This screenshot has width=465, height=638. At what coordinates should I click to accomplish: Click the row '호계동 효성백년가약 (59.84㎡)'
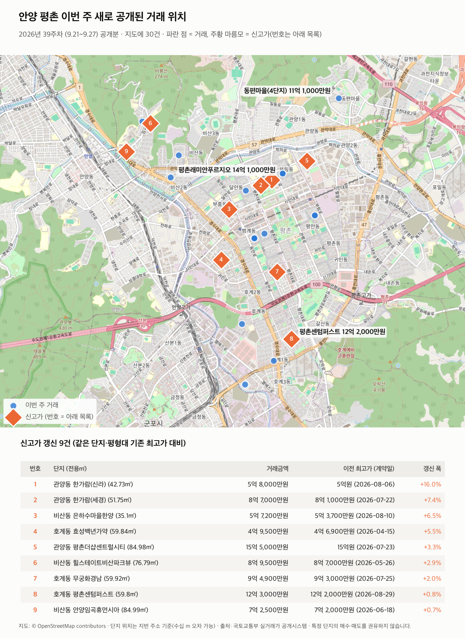[232, 532]
